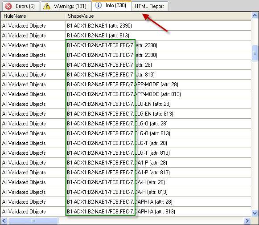259x225 pixels.
Task: Select the FEC-7.APP-MODE (attr: 28) row
Action: click(126, 84)
